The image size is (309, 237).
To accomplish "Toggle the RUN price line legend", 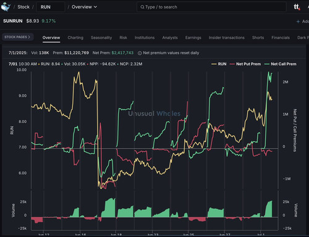I will [x=219, y=64].
